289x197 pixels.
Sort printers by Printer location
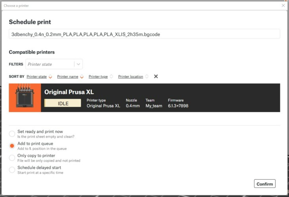(131, 77)
